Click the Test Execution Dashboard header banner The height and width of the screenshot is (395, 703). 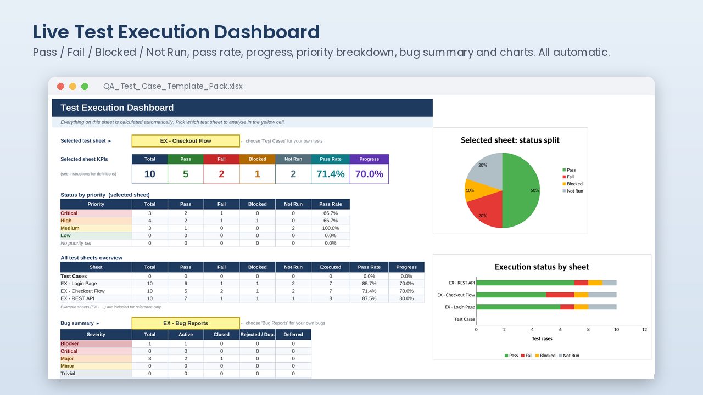pos(242,108)
